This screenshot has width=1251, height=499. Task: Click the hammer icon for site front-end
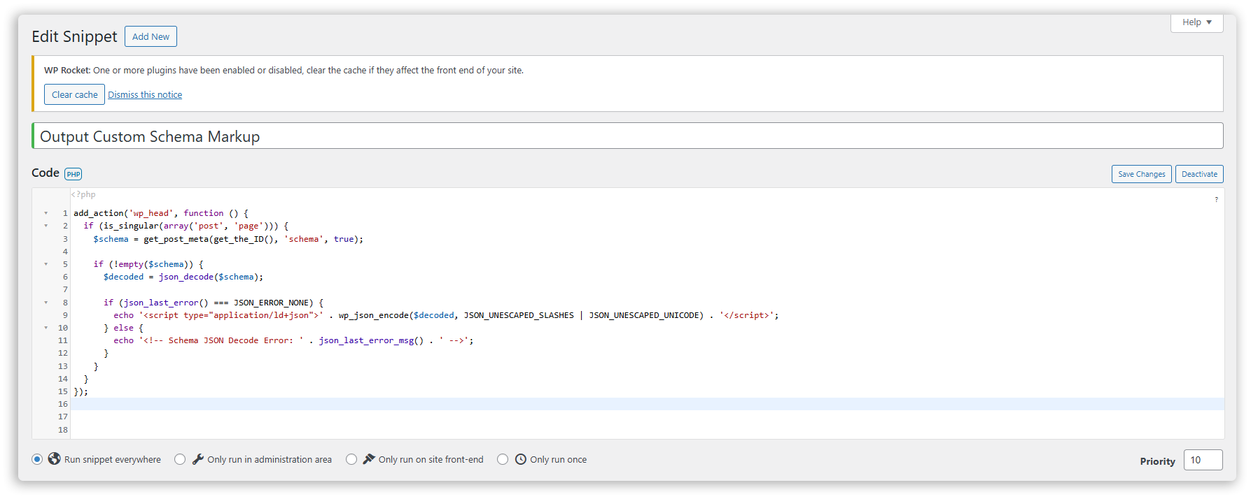coord(369,459)
